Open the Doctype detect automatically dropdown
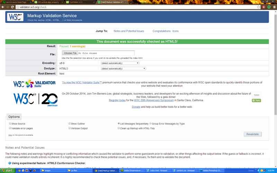 (x=123, y=69)
